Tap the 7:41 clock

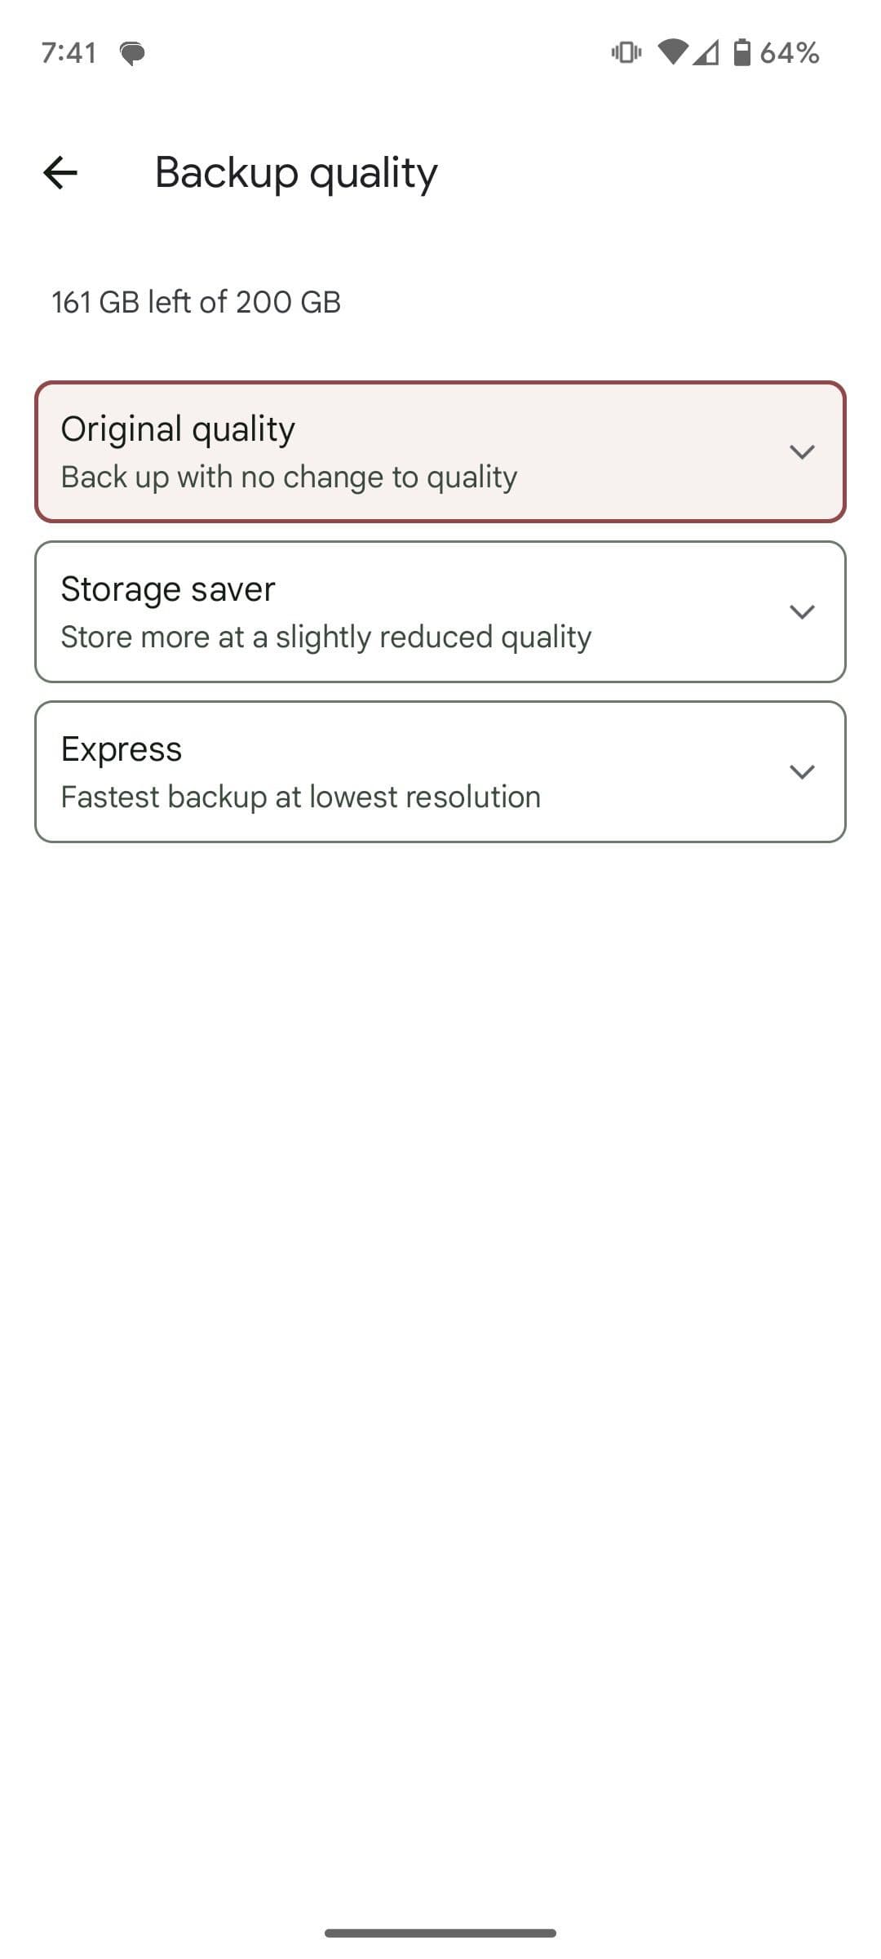[69, 53]
